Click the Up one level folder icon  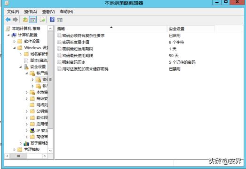click(x=25, y=20)
